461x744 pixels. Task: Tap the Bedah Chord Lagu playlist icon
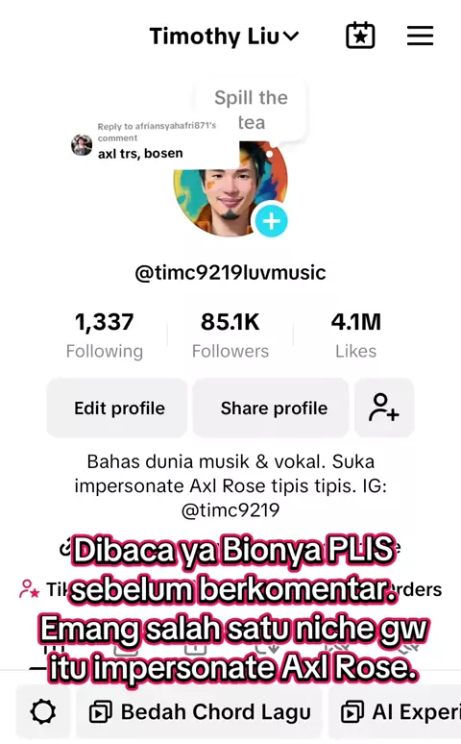point(101,712)
